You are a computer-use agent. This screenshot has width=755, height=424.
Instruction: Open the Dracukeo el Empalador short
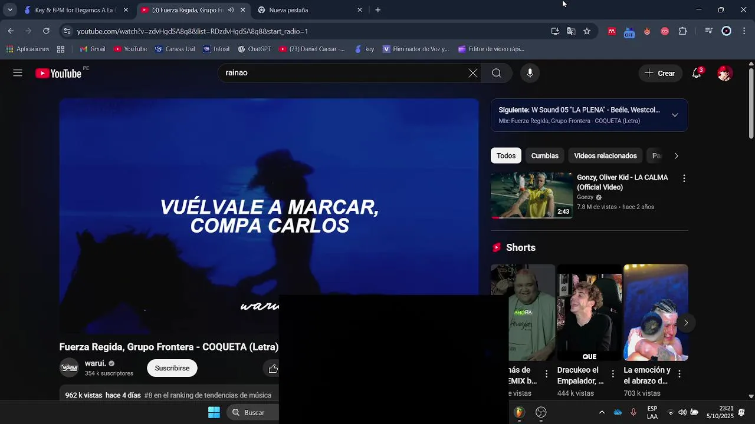pos(589,312)
